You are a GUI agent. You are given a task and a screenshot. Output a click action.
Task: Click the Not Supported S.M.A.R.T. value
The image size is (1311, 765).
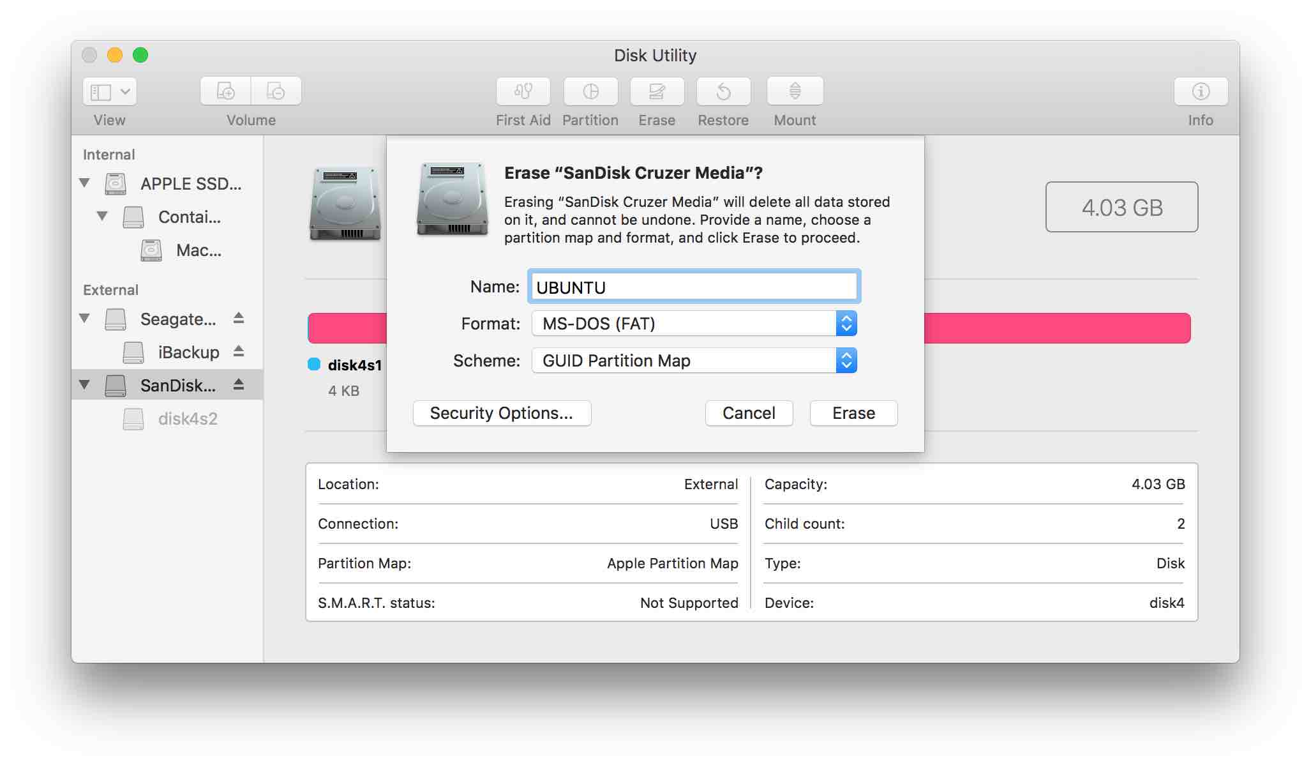689,603
